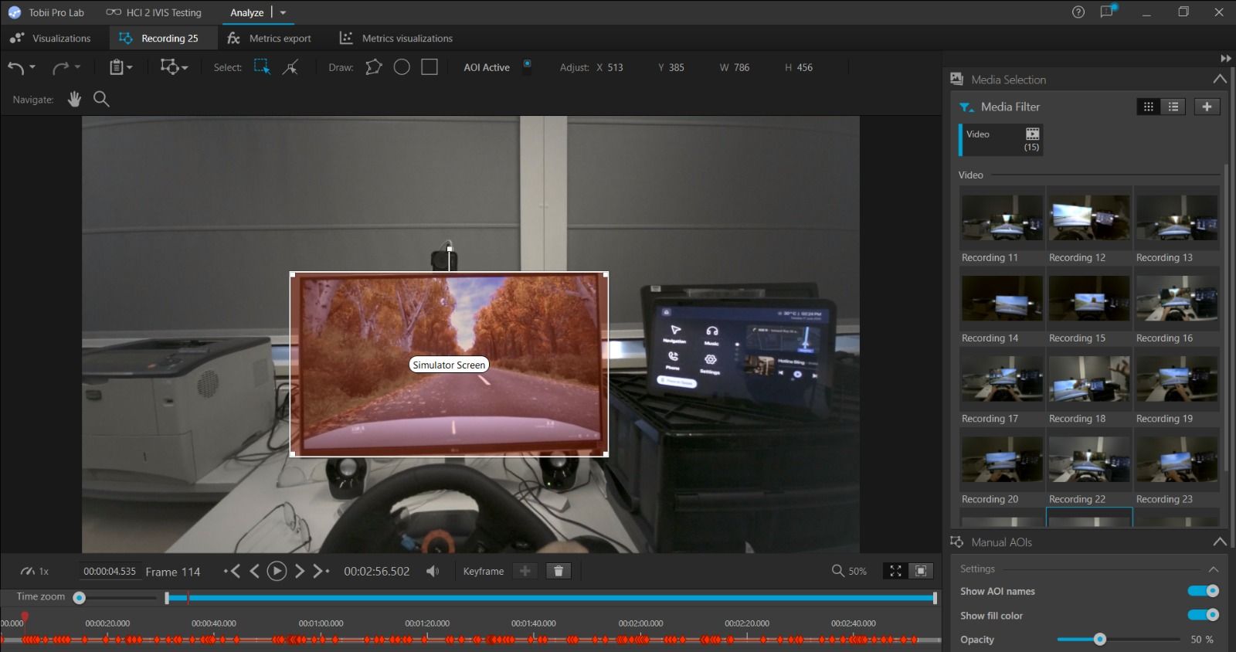Select the polygon AOI draw tool

pyautogui.click(x=374, y=67)
